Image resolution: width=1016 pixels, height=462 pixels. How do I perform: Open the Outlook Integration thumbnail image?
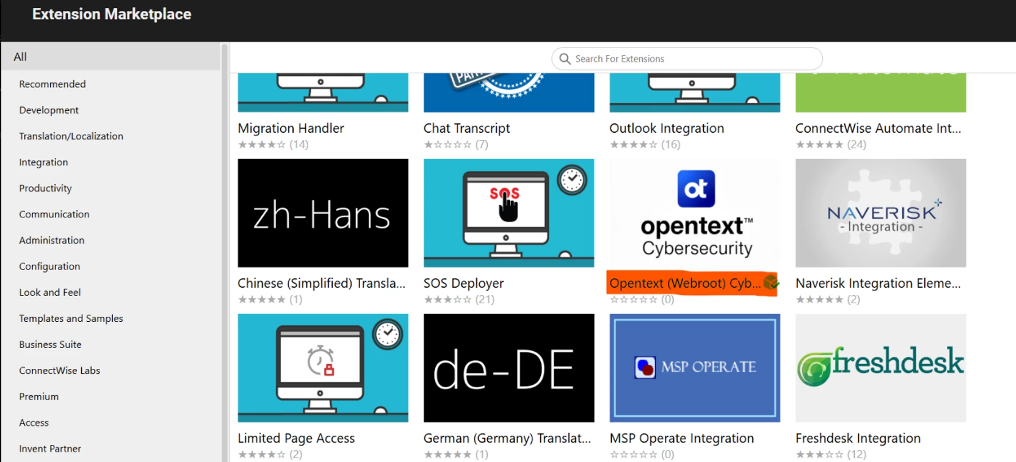(x=695, y=93)
